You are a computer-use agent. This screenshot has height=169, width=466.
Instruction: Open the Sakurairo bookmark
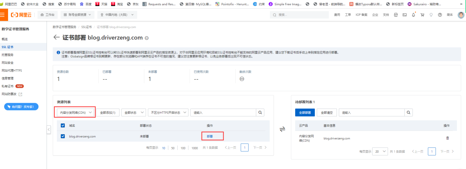tap(425, 4)
